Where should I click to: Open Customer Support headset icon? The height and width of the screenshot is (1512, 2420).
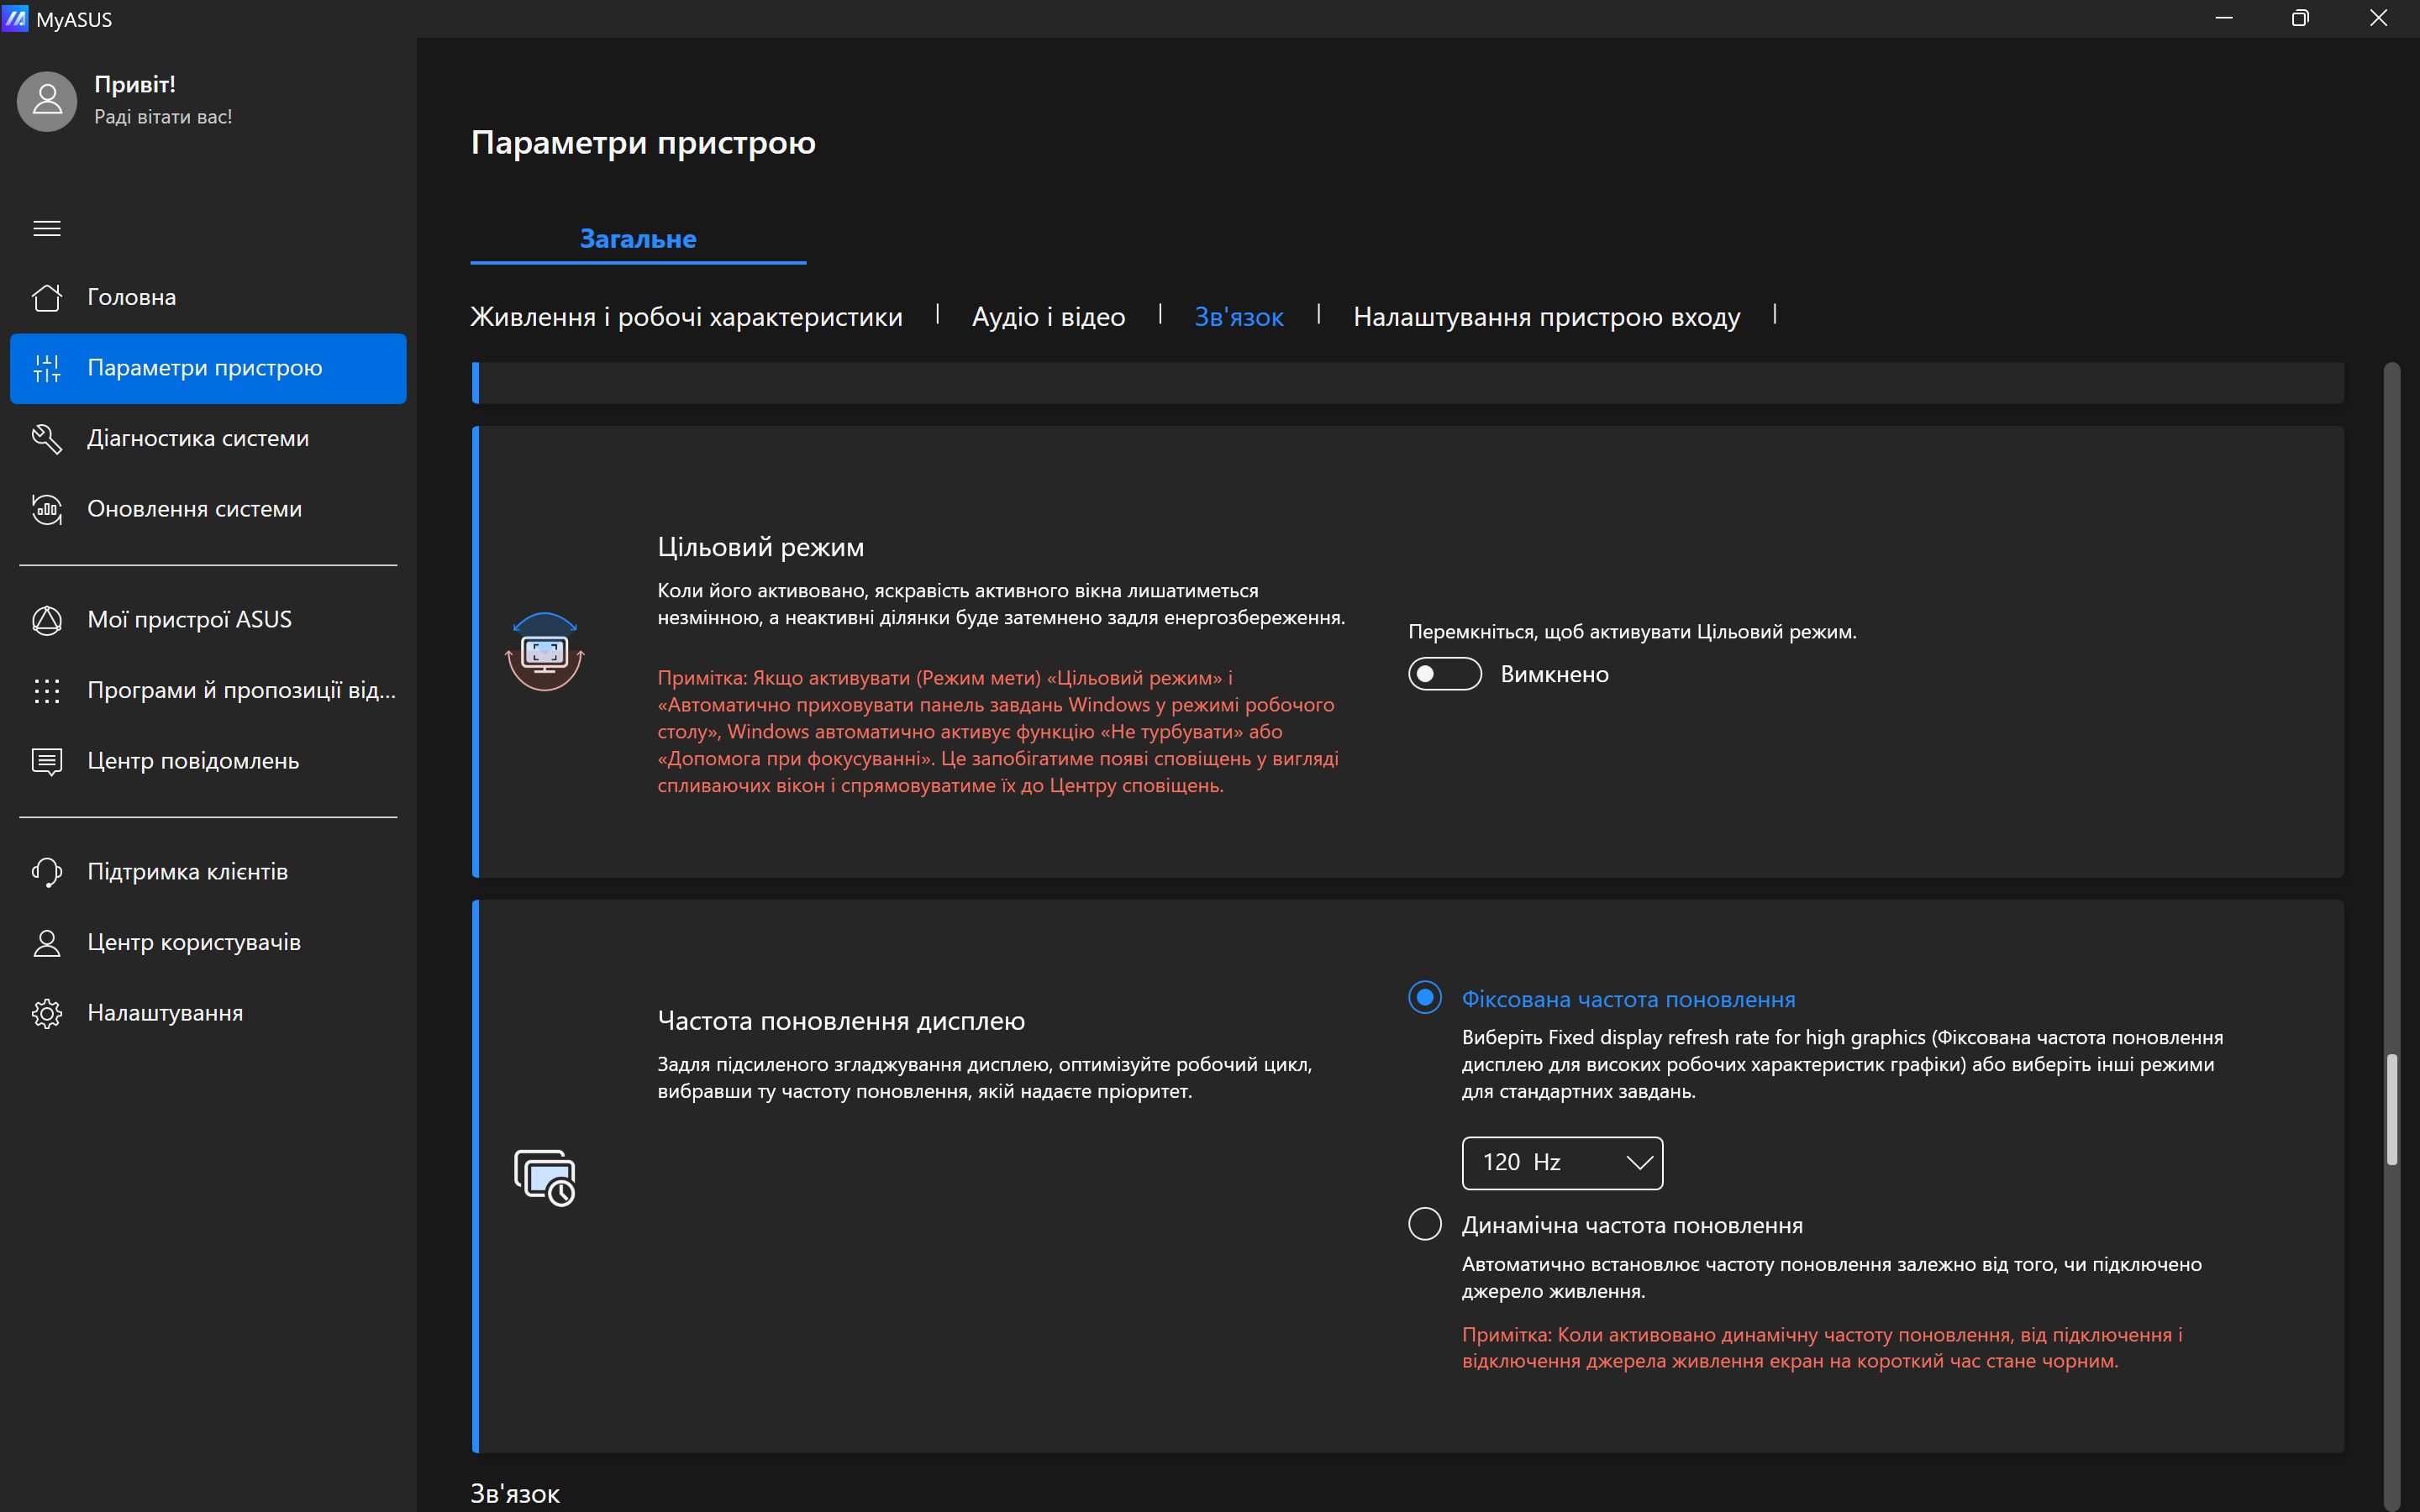click(x=47, y=872)
